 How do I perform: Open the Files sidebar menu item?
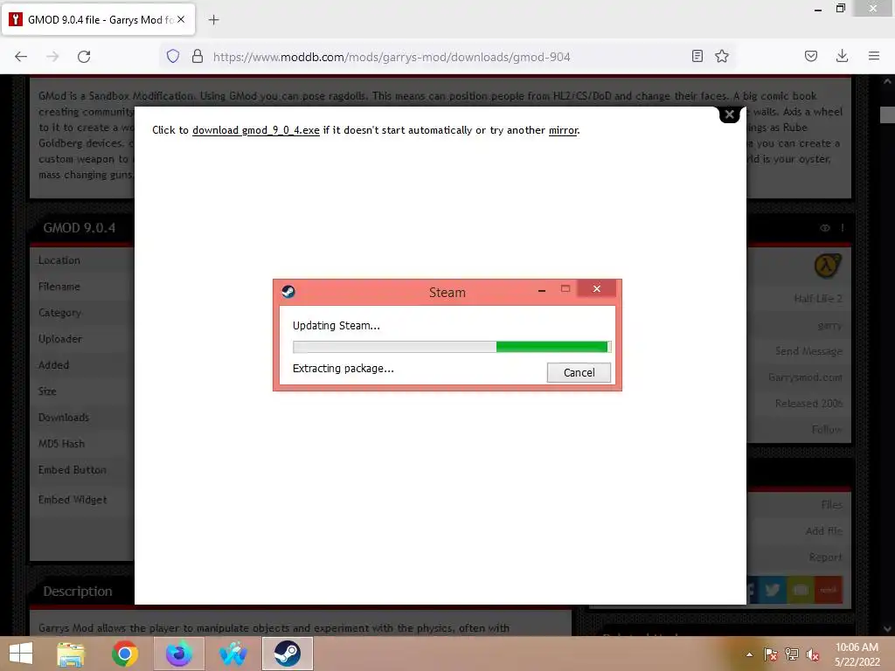point(831,504)
